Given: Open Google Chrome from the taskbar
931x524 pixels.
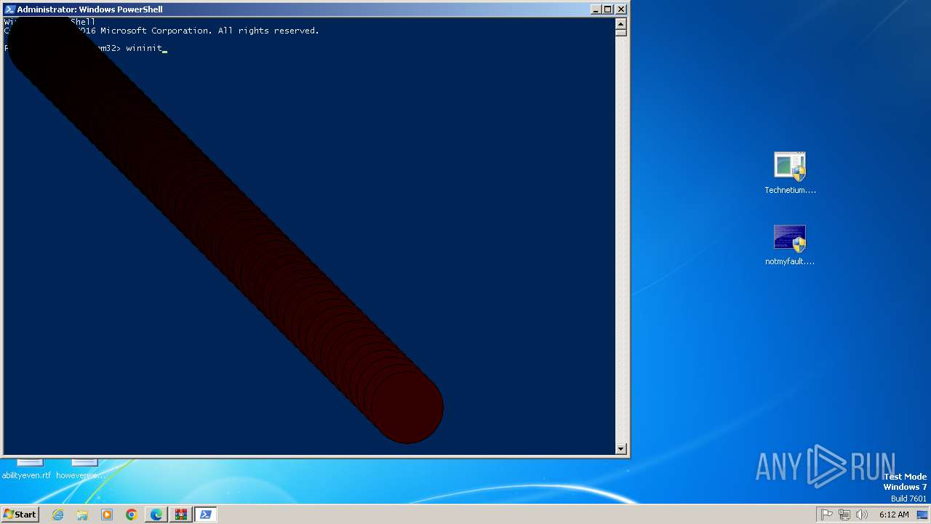Looking at the screenshot, I should pos(132,515).
